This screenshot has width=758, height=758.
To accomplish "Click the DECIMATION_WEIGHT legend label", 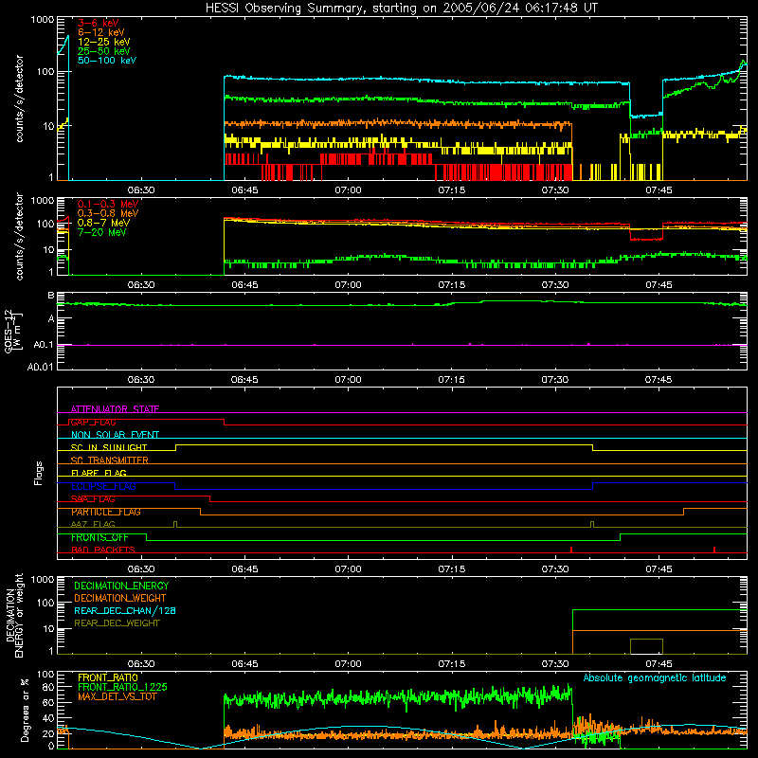I will pos(120,598).
